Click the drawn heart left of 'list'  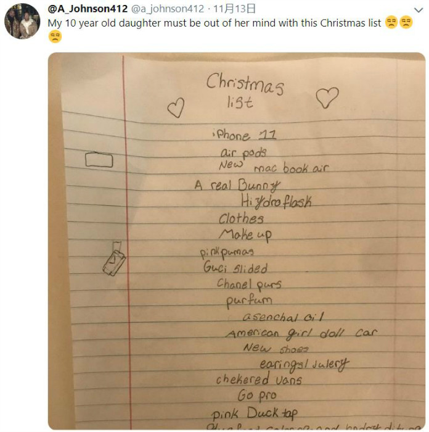tap(176, 108)
